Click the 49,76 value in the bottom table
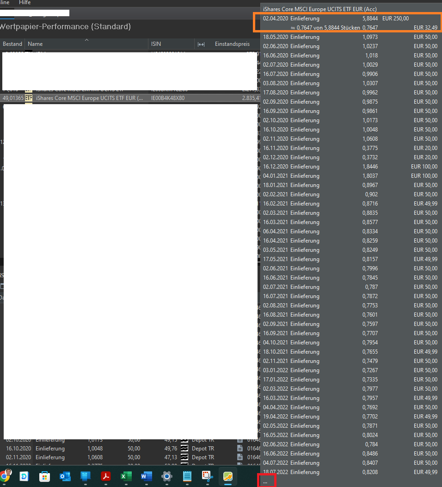442x487 pixels. [x=171, y=449]
